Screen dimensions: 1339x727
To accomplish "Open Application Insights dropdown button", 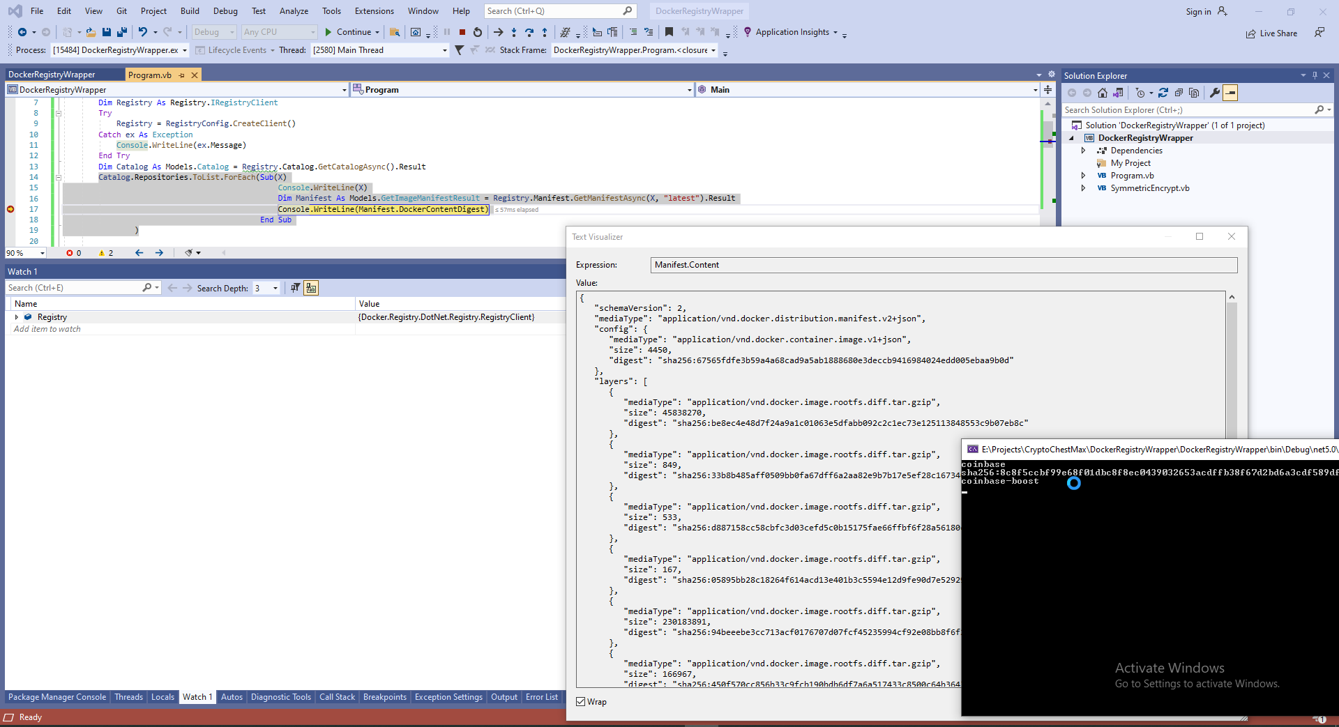I will (x=792, y=32).
